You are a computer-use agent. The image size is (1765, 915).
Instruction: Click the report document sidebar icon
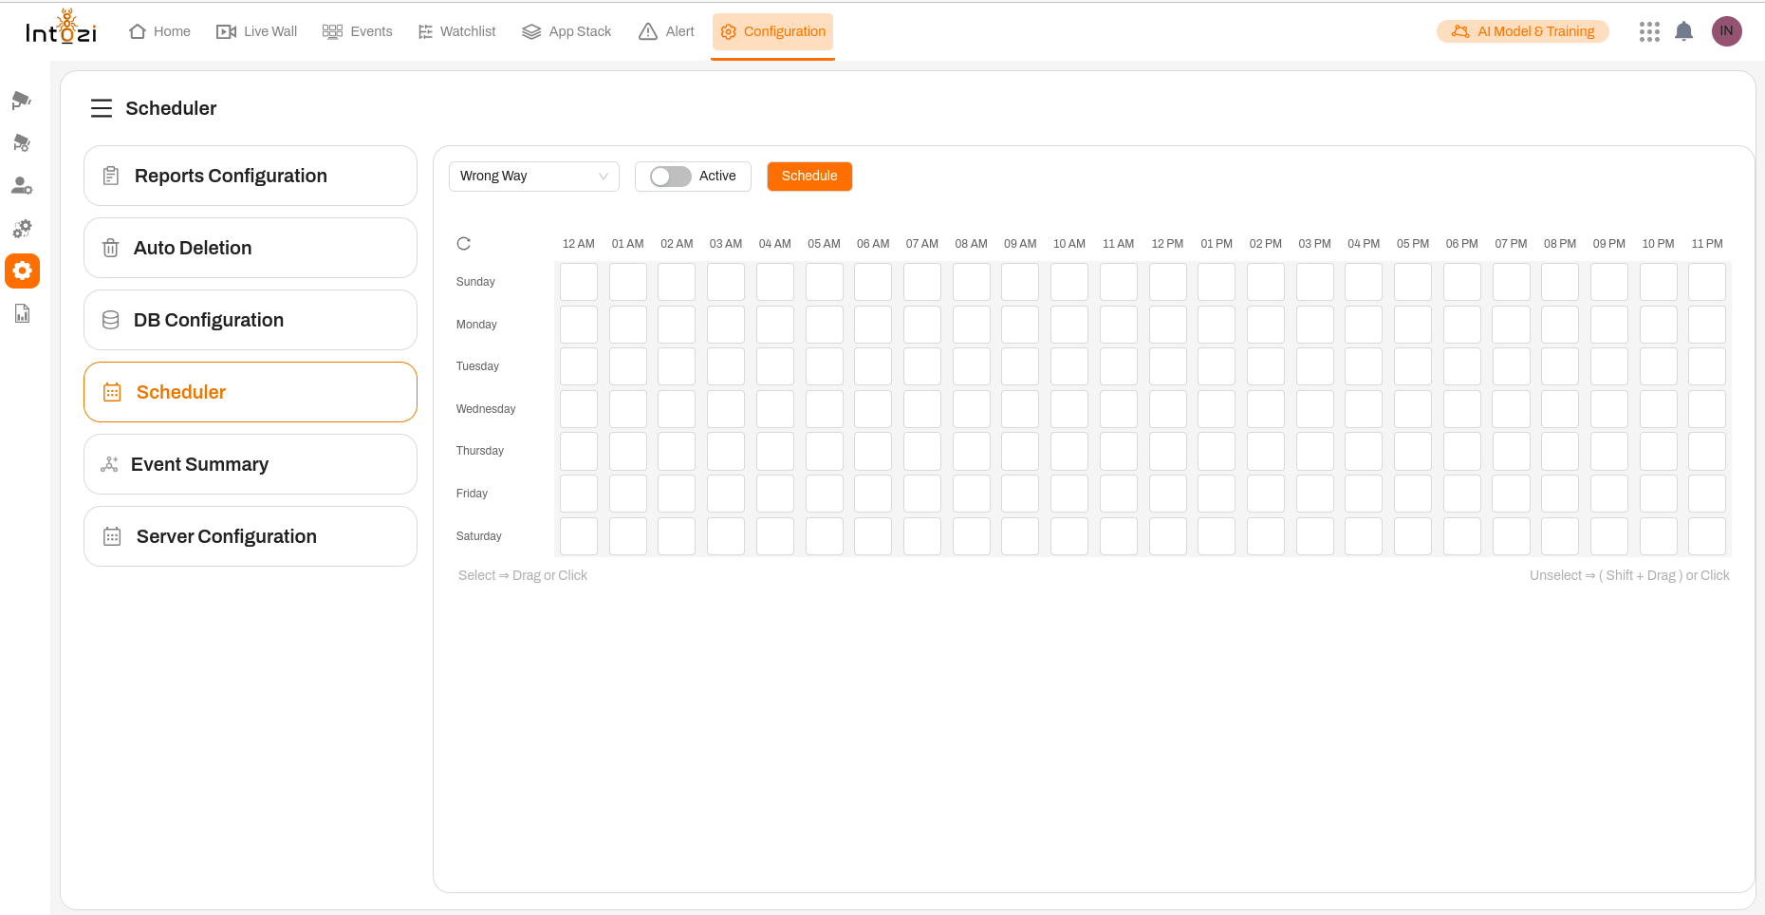pos(22,313)
